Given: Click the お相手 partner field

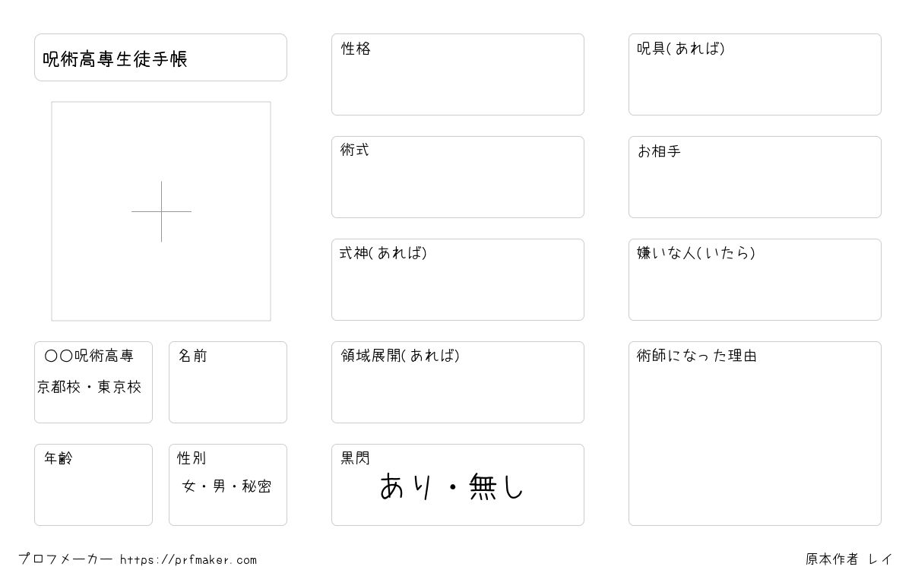Looking at the screenshot, I should click(x=755, y=177).
